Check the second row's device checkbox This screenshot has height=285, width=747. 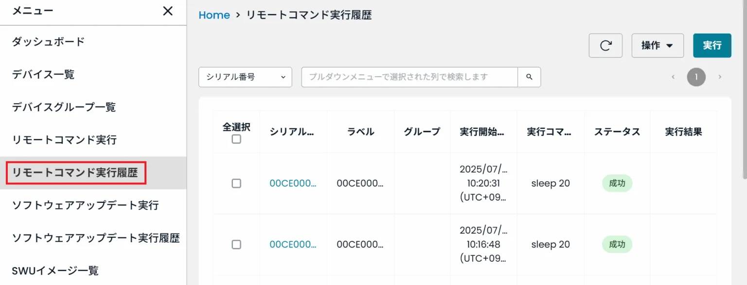pos(236,245)
